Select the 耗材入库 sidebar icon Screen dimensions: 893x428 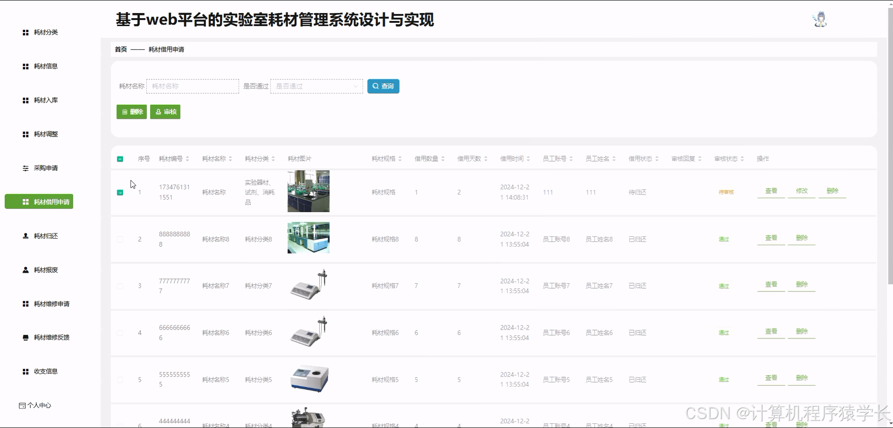[25, 100]
